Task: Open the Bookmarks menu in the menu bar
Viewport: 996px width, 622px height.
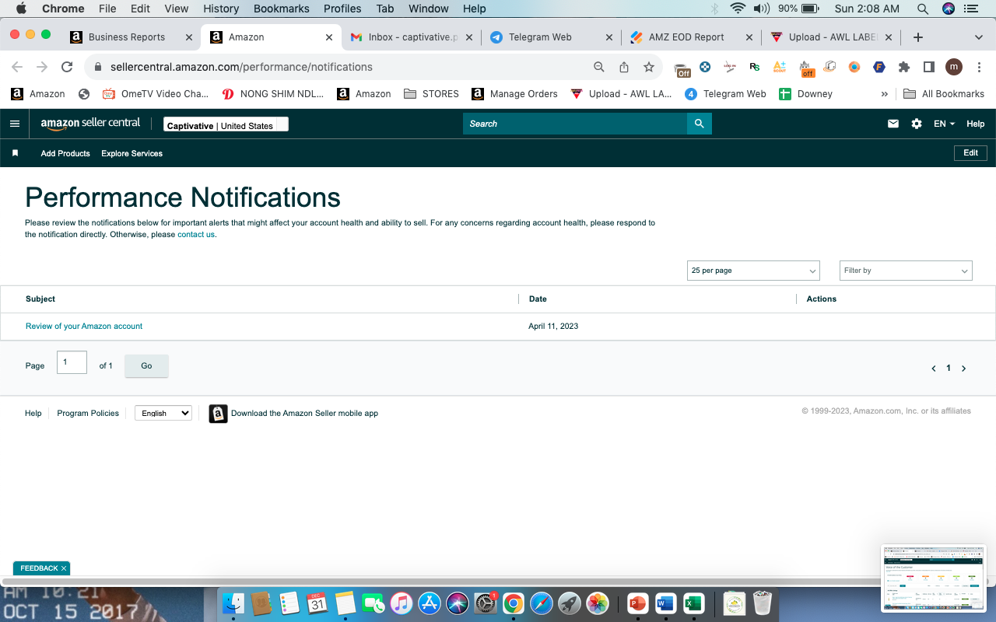Action: 282,9
